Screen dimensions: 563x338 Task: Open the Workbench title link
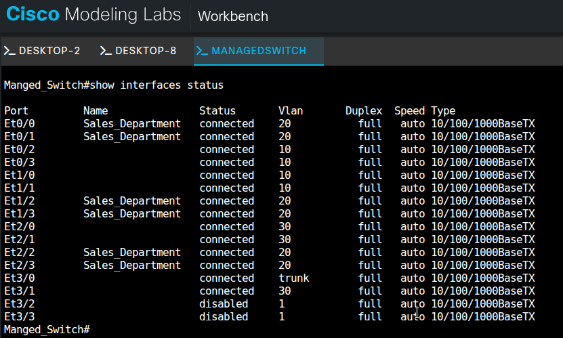click(x=232, y=16)
